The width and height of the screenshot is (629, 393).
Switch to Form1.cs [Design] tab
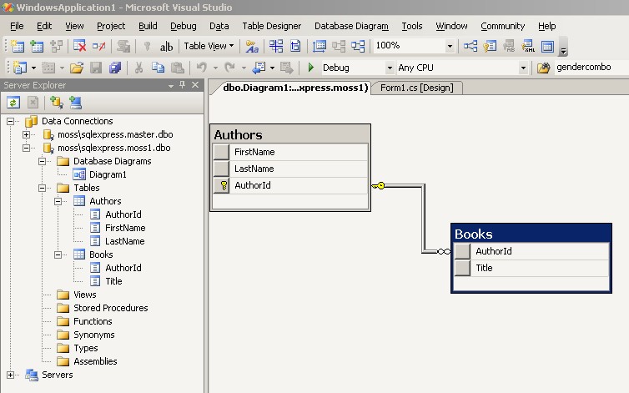pyautogui.click(x=417, y=88)
